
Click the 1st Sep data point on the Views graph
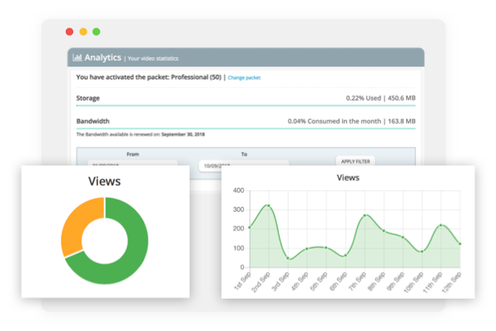tap(250, 227)
